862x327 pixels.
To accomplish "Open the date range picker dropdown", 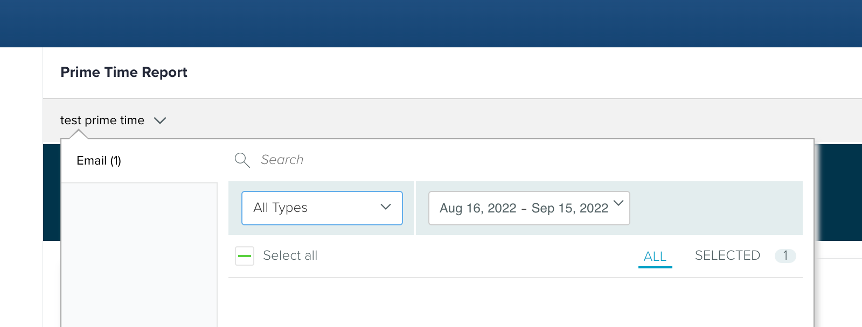I will pos(529,208).
